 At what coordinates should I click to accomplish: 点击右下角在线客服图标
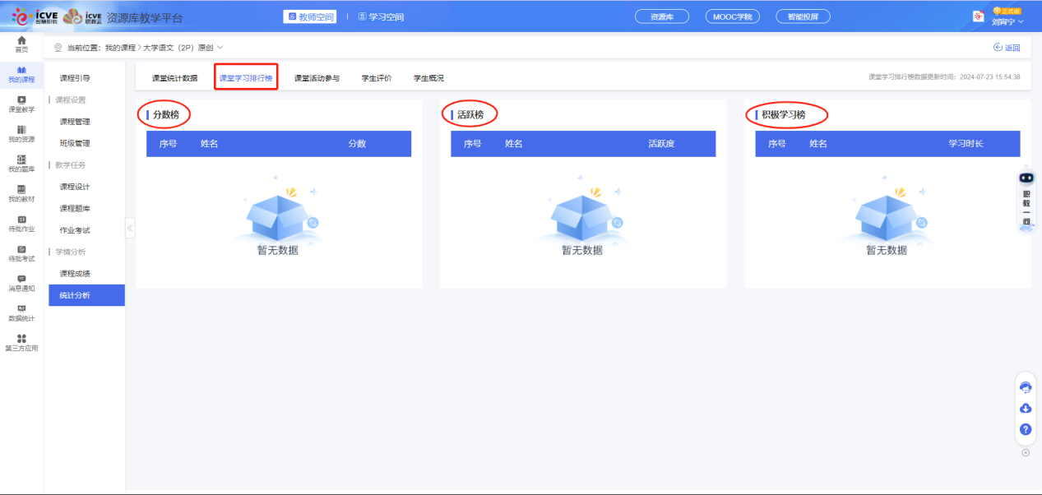coord(1025,386)
